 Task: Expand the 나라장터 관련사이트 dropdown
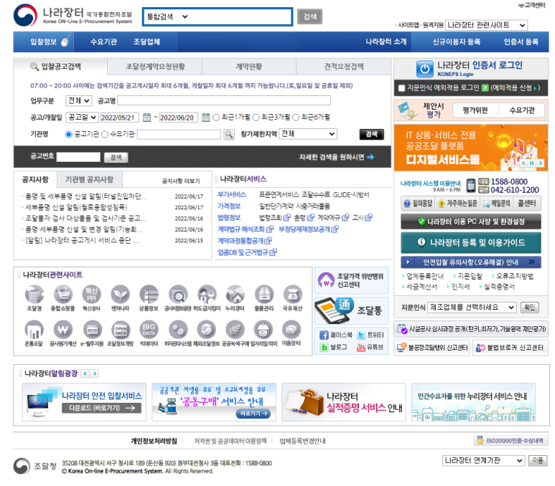point(486,25)
